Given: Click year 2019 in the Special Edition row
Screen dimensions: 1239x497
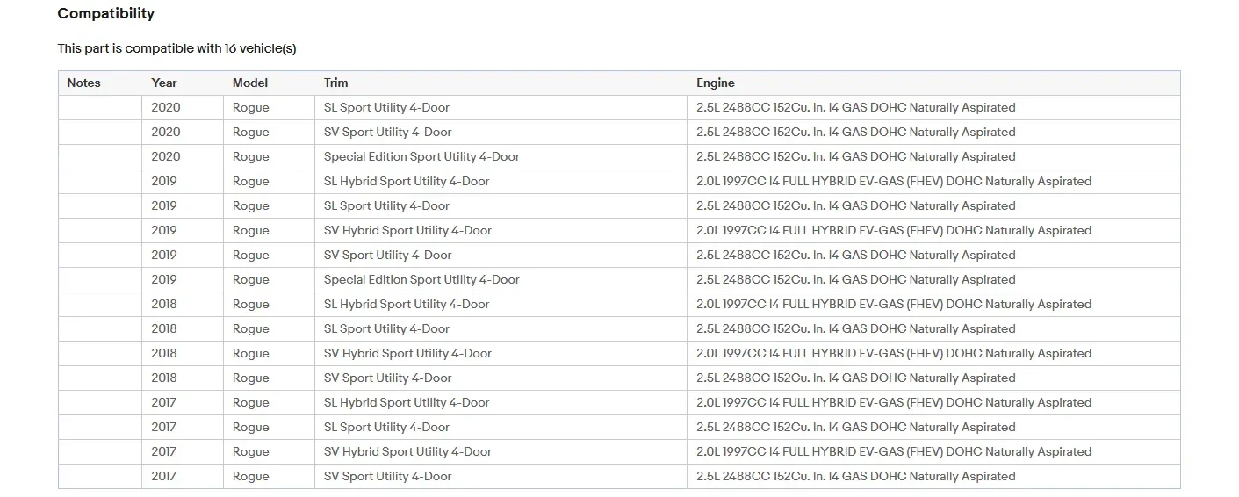Looking at the screenshot, I should tap(164, 280).
